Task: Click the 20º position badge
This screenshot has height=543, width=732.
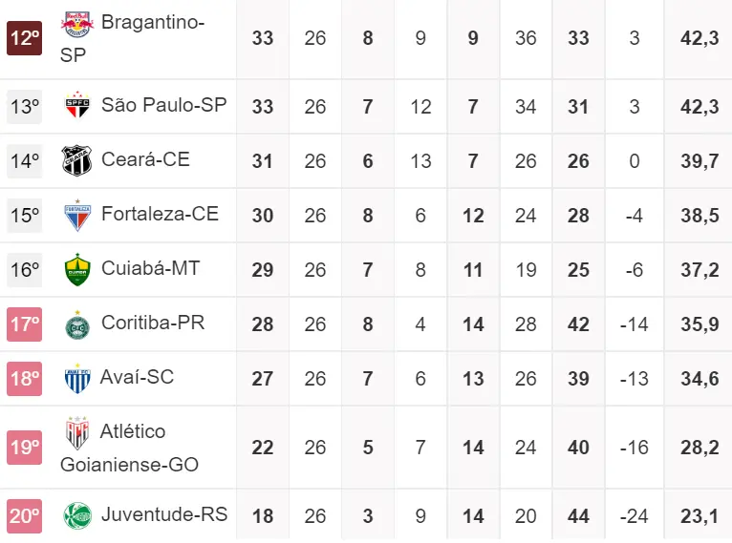Action: pos(24,516)
